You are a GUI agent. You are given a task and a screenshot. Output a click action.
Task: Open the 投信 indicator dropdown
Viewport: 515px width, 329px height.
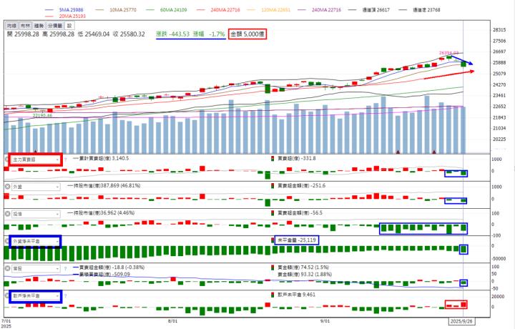click(57, 213)
